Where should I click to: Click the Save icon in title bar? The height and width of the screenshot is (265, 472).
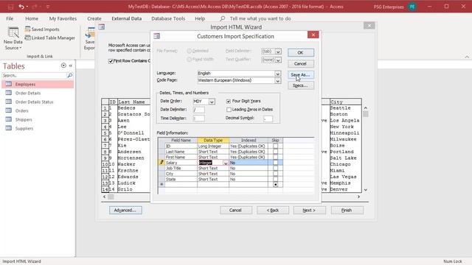click(11, 7)
